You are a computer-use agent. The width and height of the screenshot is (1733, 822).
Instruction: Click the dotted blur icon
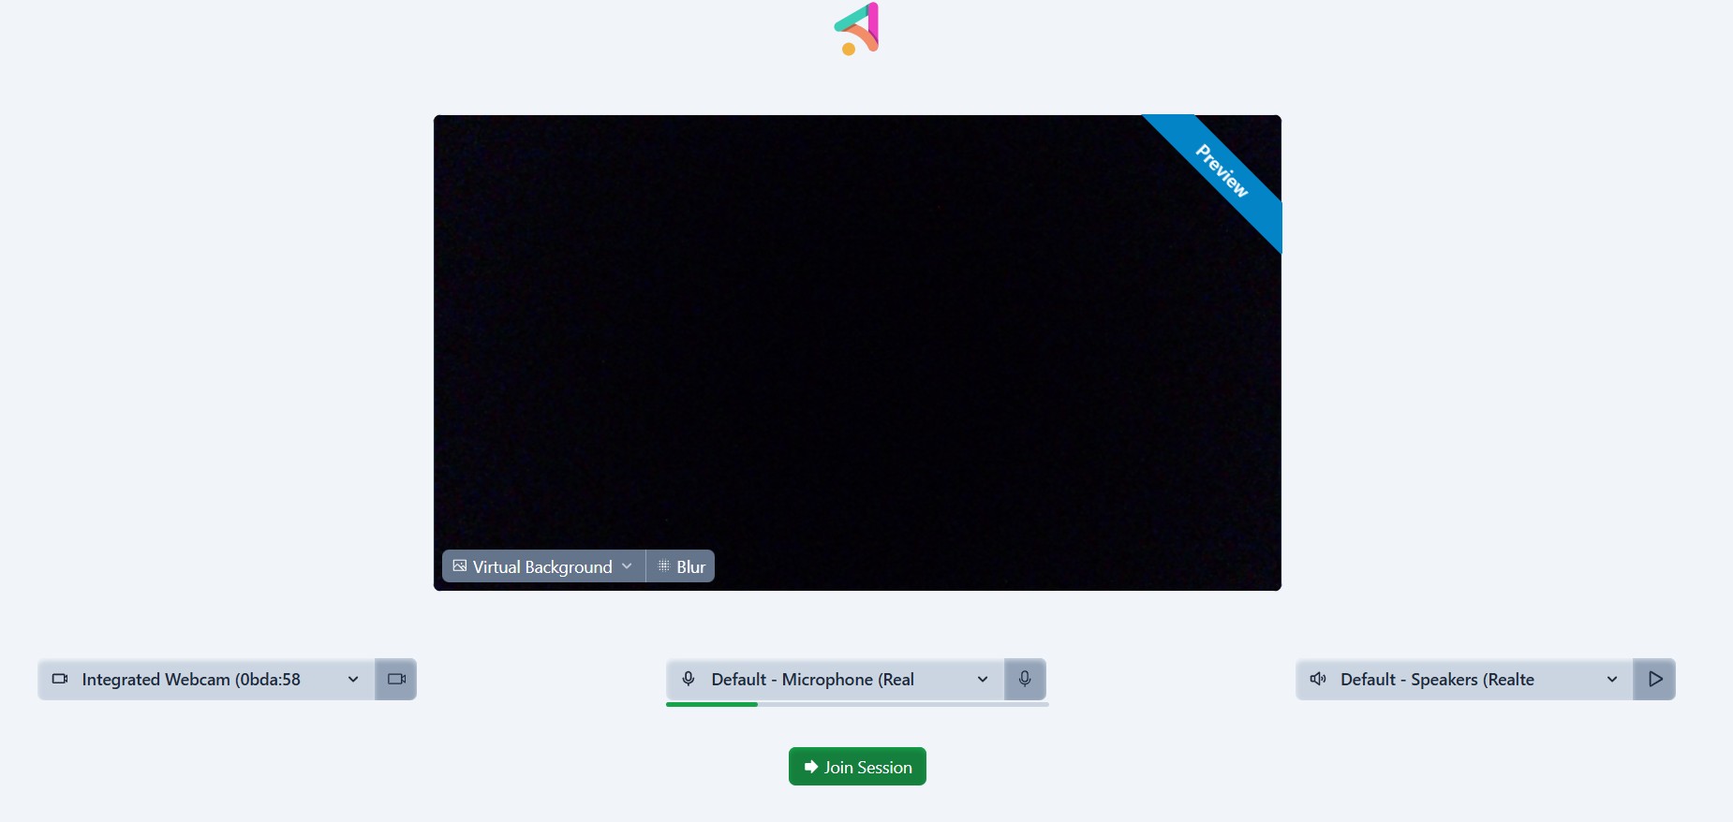[x=663, y=566]
